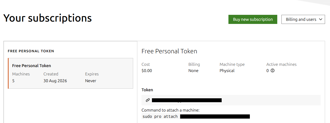Image resolution: width=330 pixels, height=123 pixels.
Task: Click the Physical machine type value
Action: tap(227, 71)
